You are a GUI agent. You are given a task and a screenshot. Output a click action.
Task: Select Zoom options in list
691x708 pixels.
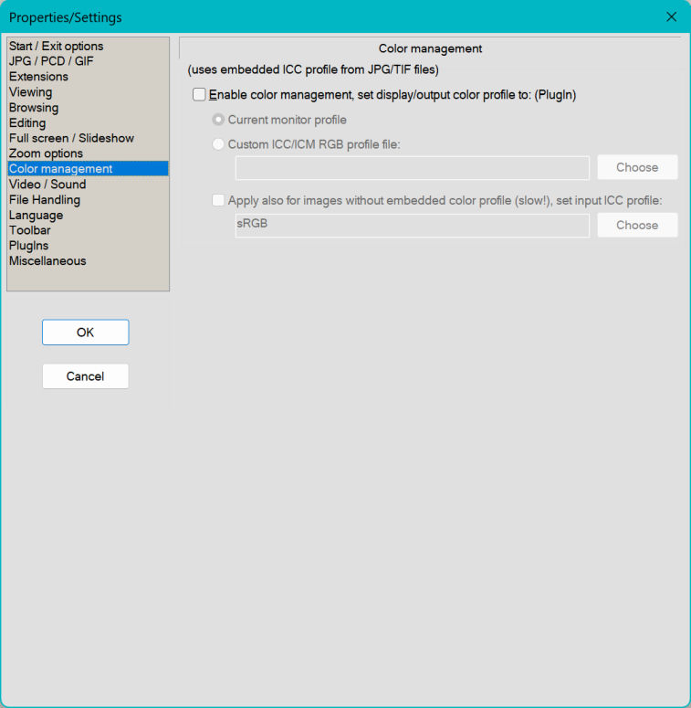46,153
